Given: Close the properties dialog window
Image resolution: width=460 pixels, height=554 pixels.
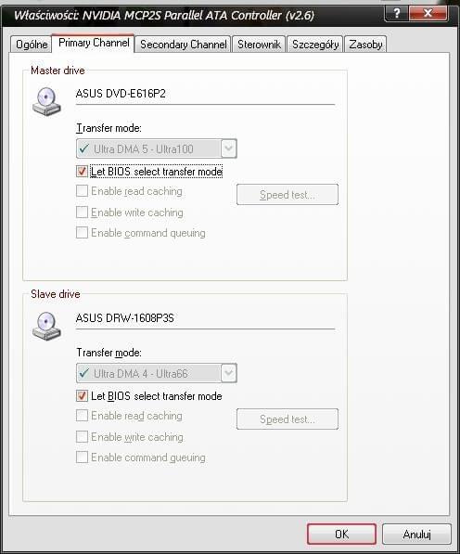Looking at the screenshot, I should [x=428, y=13].
